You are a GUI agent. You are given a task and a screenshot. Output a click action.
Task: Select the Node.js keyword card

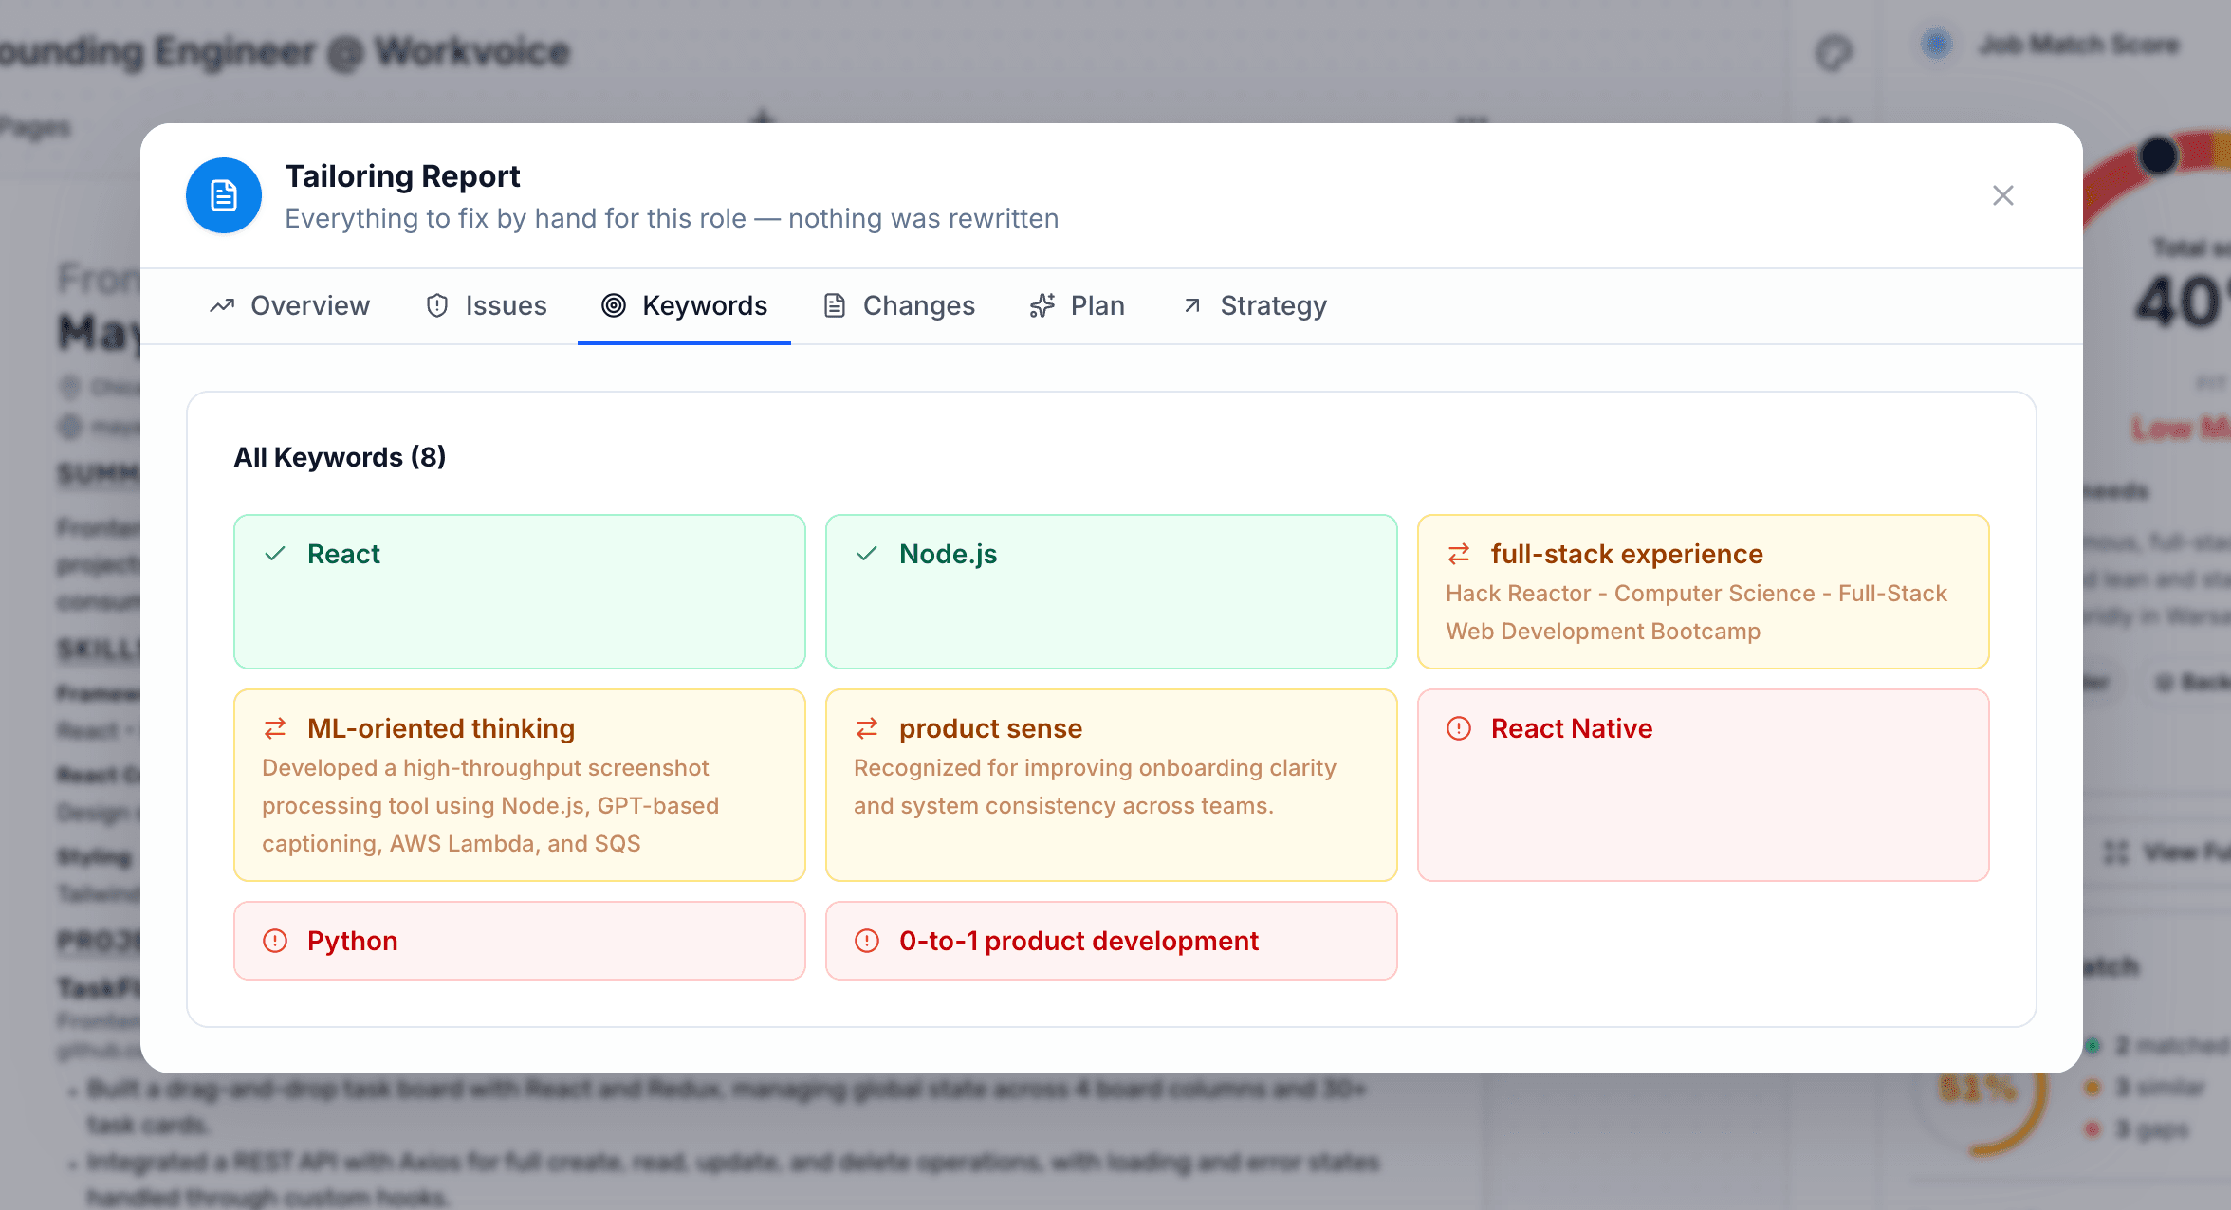pyautogui.click(x=1112, y=592)
